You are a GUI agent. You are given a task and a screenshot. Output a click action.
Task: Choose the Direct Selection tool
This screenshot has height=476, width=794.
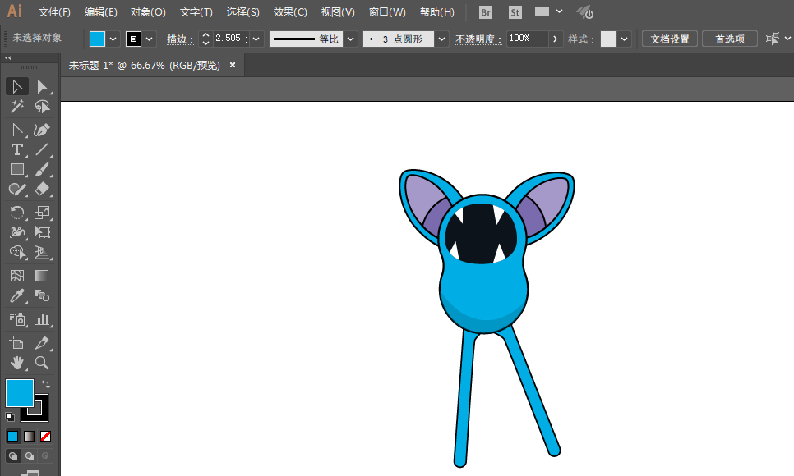point(42,86)
